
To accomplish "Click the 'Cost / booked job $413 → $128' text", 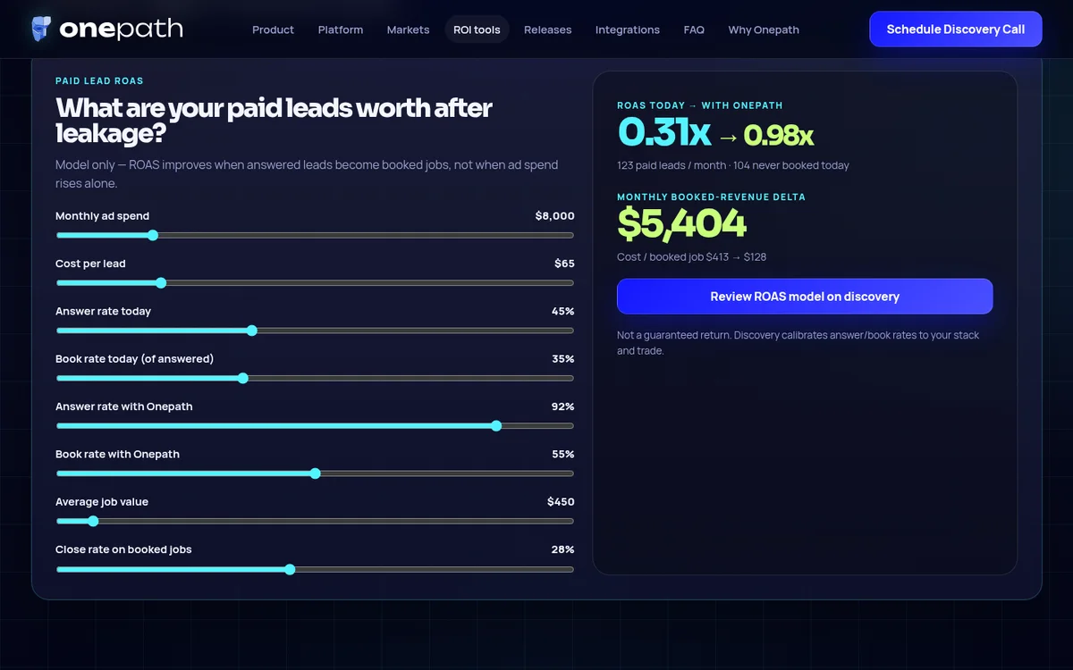I will tap(691, 257).
